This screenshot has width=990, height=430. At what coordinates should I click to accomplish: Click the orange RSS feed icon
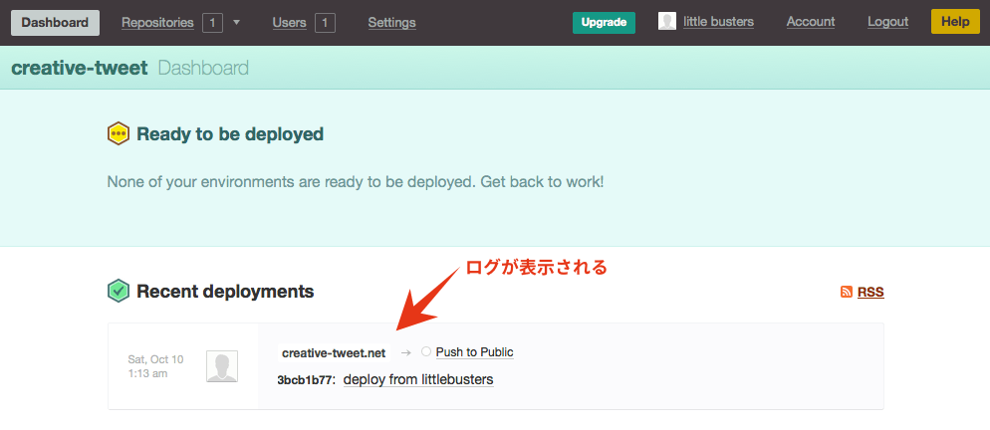[847, 292]
